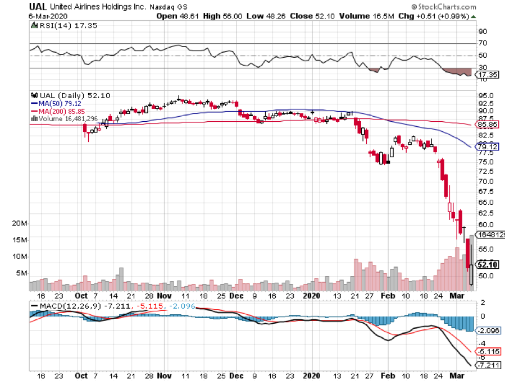Click the 95.0 price axis label

point(486,95)
